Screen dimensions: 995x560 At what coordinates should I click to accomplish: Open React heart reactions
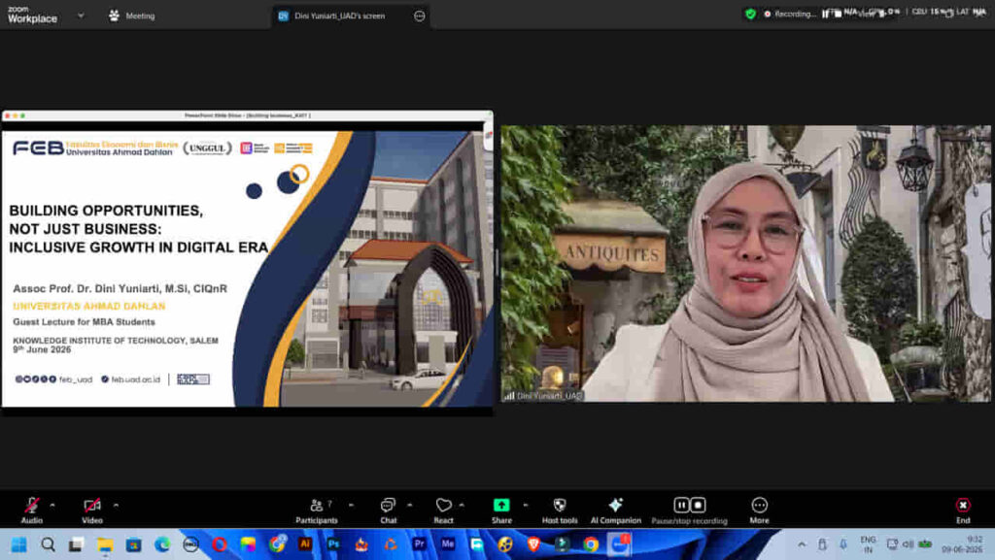443,511
